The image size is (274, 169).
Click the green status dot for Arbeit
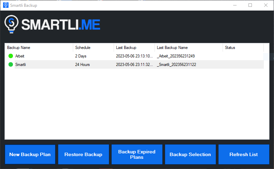[11, 56]
